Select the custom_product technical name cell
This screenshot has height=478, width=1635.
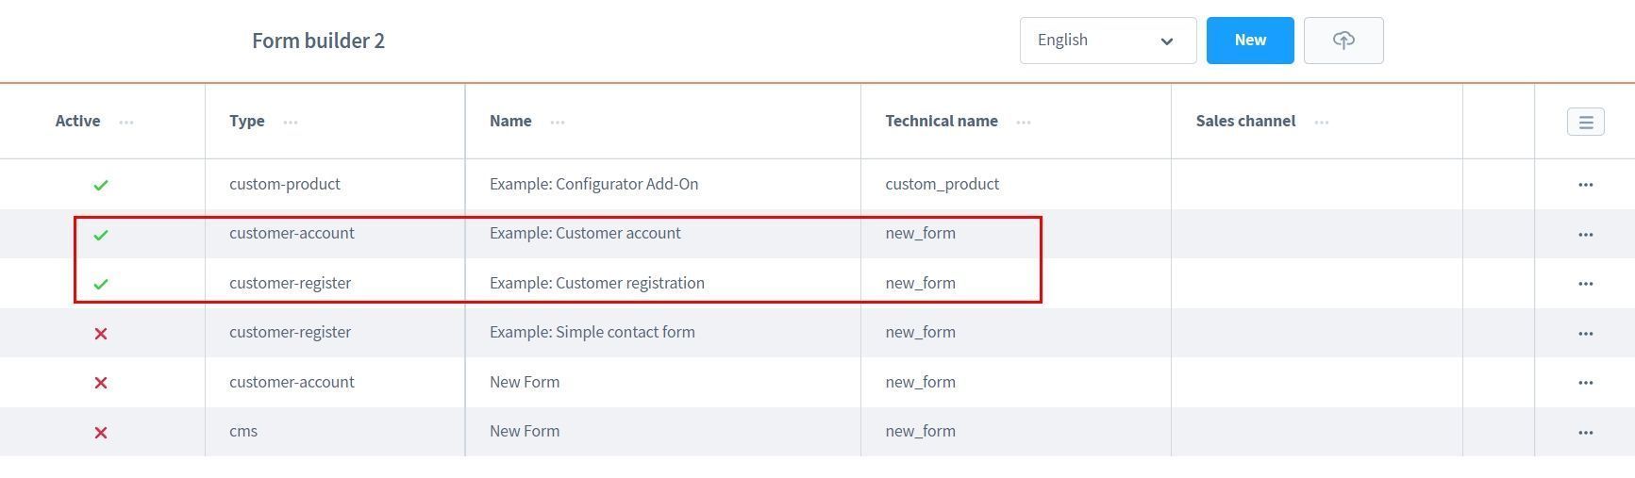coord(942,184)
